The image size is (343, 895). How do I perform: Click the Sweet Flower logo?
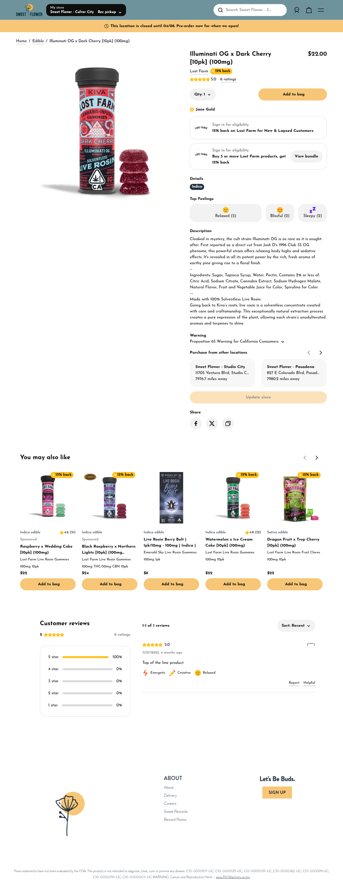[x=29, y=10]
